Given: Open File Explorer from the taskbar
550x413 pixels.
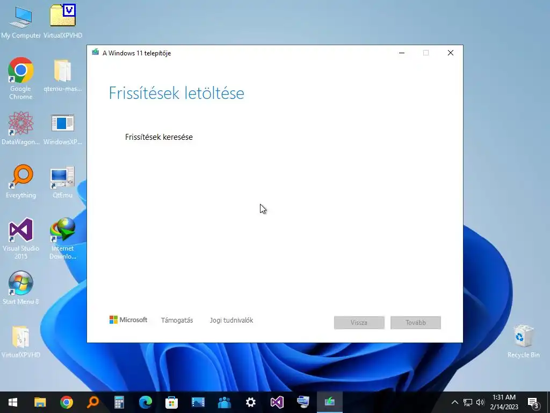Looking at the screenshot, I should pos(40,402).
